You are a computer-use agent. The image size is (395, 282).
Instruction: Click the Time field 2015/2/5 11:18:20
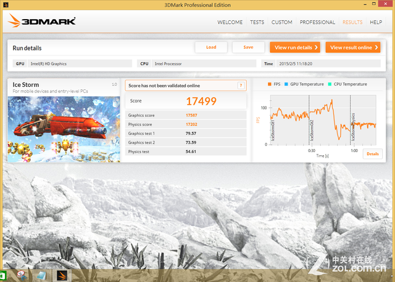(328, 63)
